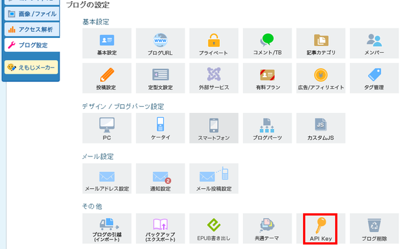Open the 記事カテゴリ folder tile
The image size is (406, 249).
coord(321,43)
